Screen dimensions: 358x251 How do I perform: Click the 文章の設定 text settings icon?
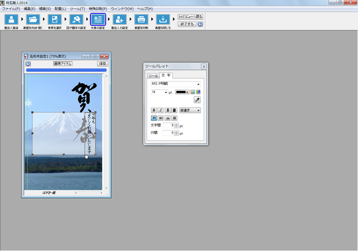coord(98,20)
